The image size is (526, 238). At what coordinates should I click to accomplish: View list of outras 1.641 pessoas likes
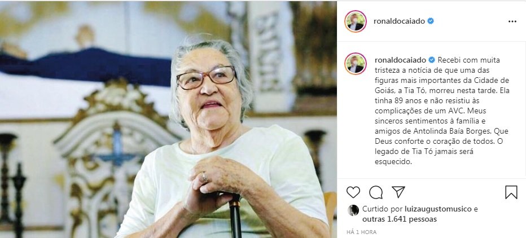point(400,219)
